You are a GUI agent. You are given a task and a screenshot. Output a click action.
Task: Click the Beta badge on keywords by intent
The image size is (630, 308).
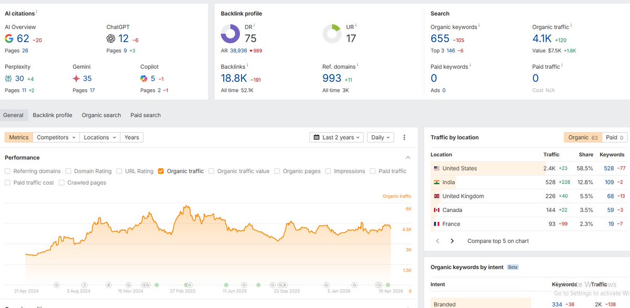click(513, 267)
